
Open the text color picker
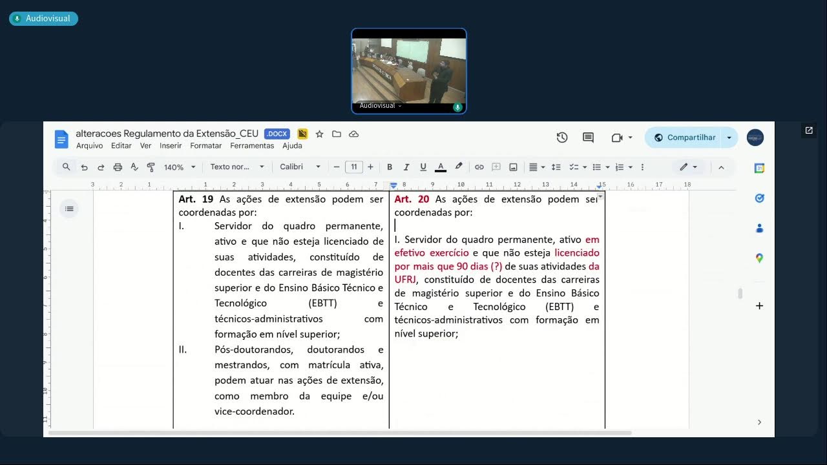pos(441,167)
